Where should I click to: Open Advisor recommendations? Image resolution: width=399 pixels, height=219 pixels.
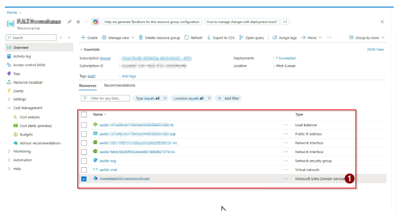(x=39, y=143)
